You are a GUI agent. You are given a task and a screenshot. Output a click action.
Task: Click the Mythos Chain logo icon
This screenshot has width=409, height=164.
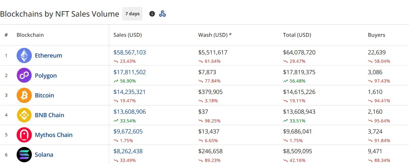point(24,135)
